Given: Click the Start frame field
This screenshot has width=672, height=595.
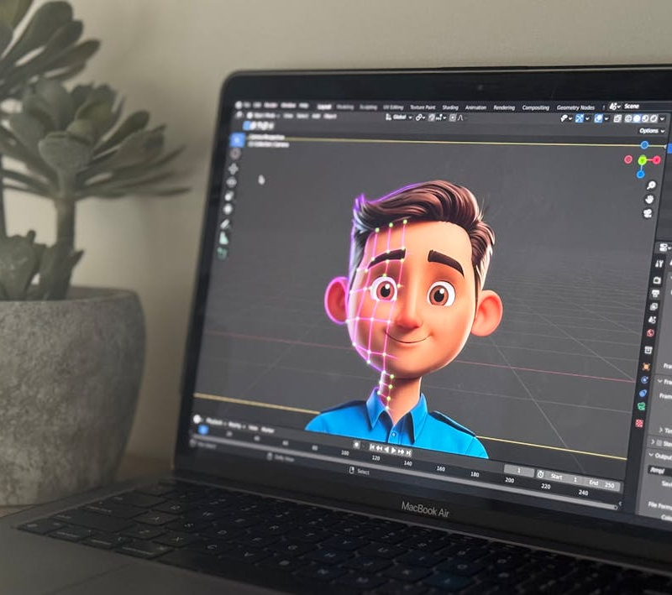Looking at the screenshot, I should coord(561,478).
